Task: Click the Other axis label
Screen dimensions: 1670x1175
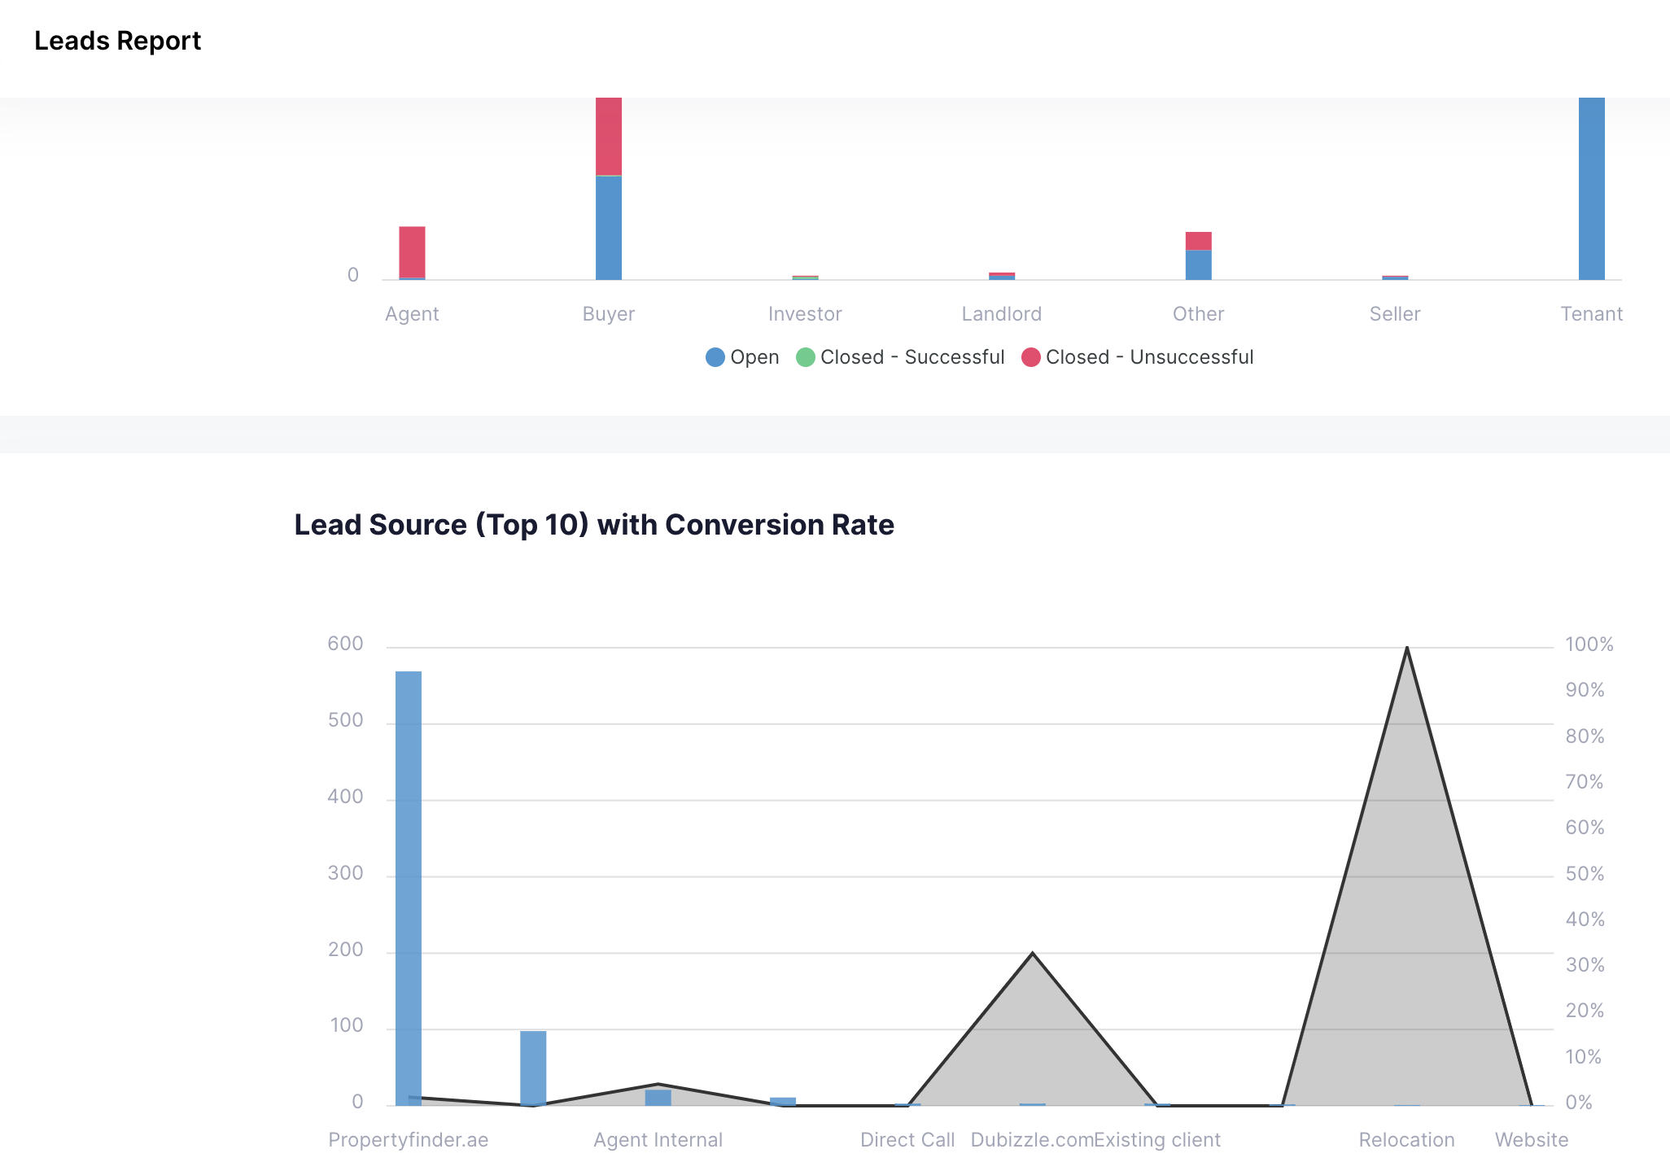Action: click(x=1198, y=314)
